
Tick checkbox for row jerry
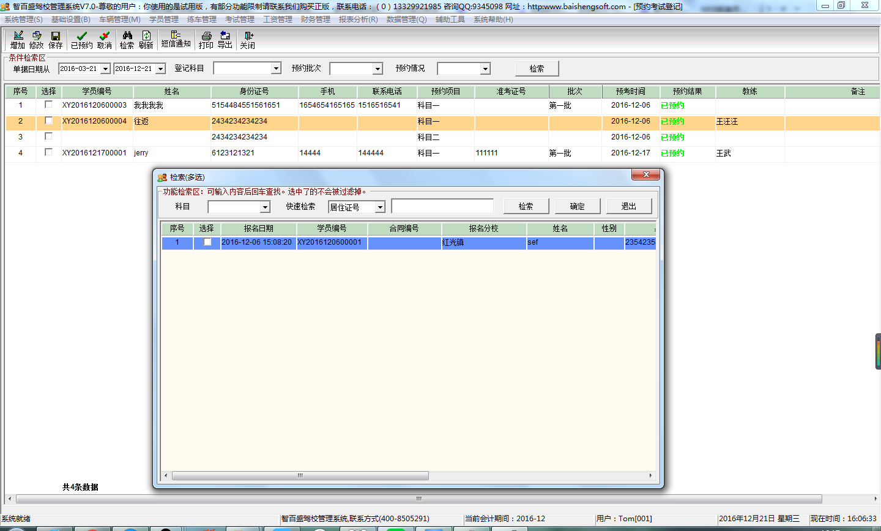(48, 152)
